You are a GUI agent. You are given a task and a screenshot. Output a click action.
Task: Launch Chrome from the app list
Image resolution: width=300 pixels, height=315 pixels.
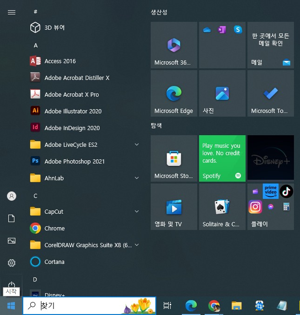click(85, 228)
